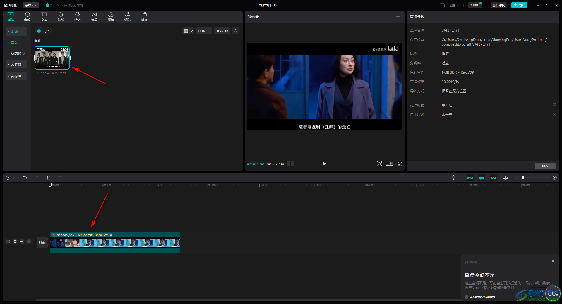Open the 音频 (Audio) tab
This screenshot has width=562, height=304.
(x=27, y=17)
